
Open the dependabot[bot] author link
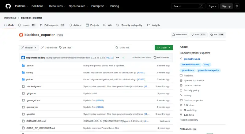pyautogui.click(x=36, y=58)
